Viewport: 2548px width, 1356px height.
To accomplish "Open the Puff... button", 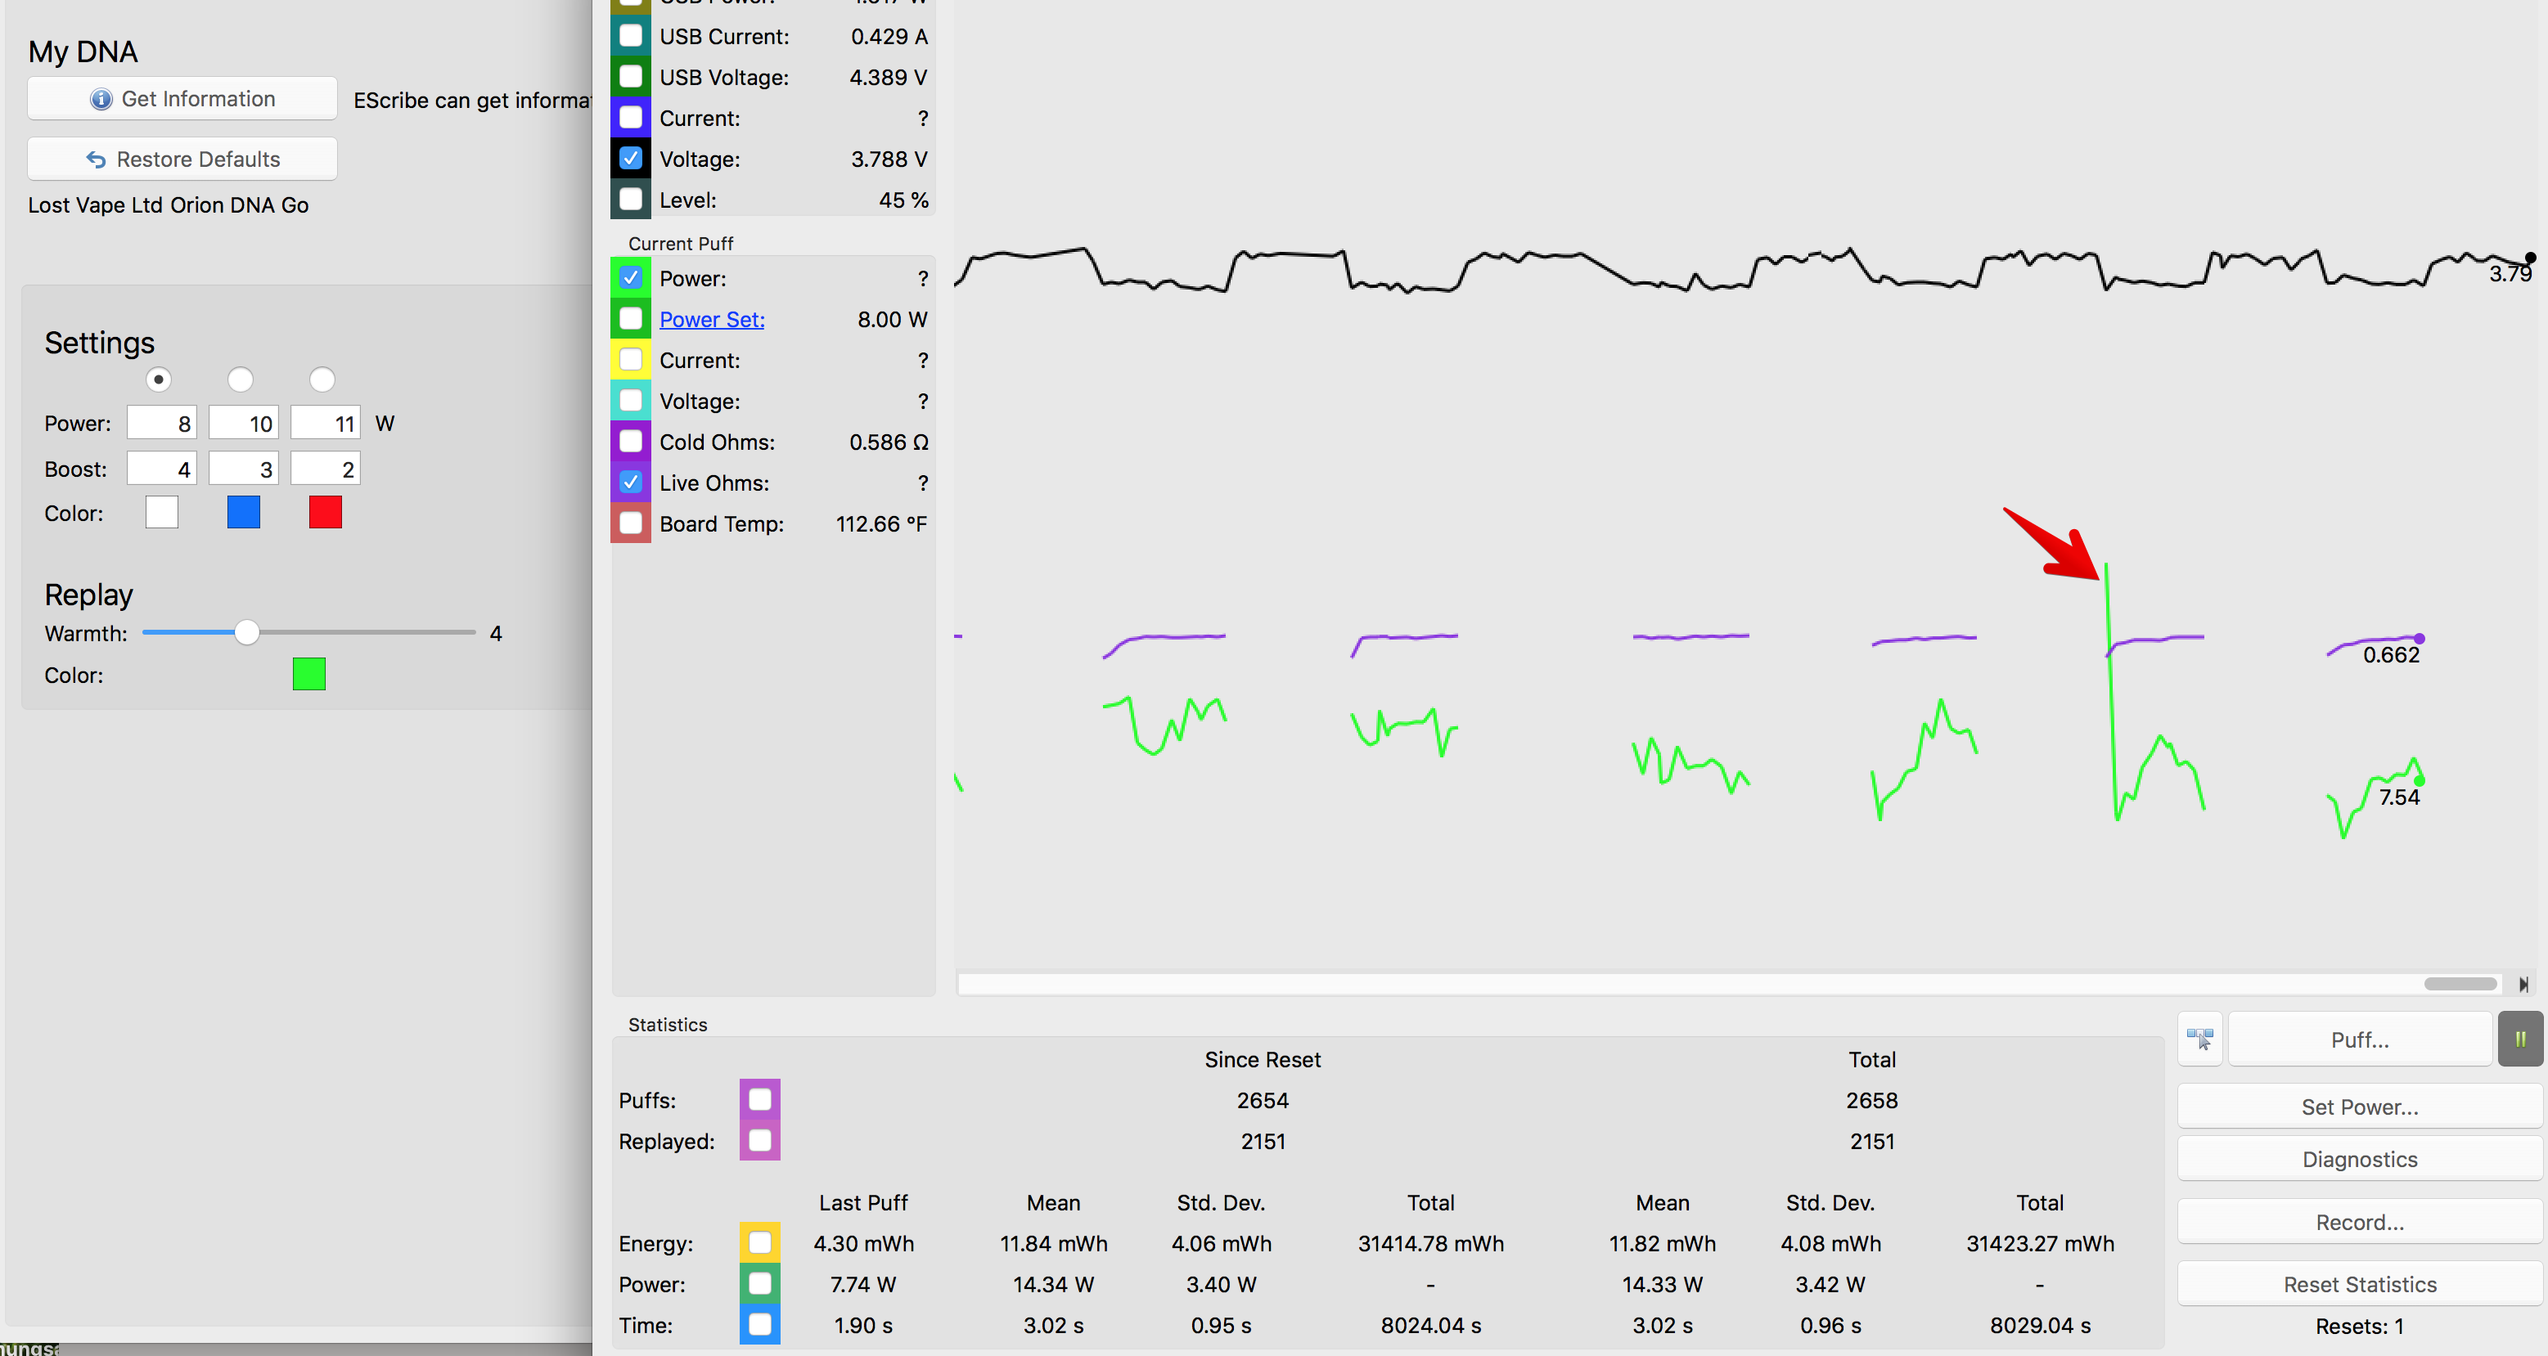I will click(x=2359, y=1039).
